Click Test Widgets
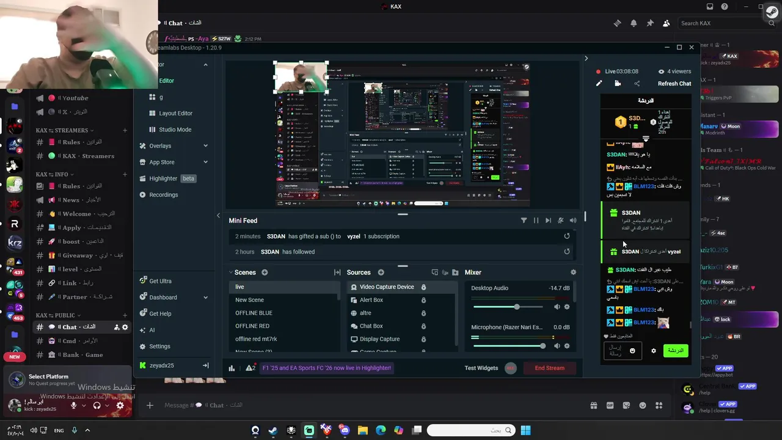 point(481,368)
